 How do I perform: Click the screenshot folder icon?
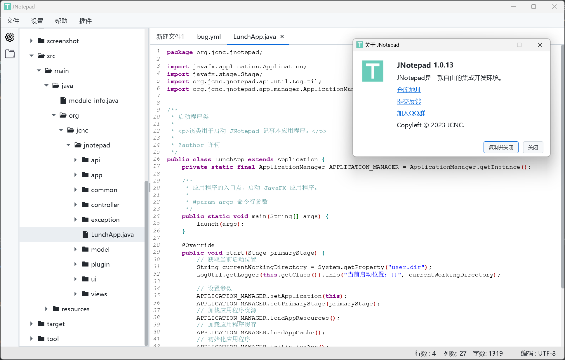(41, 41)
